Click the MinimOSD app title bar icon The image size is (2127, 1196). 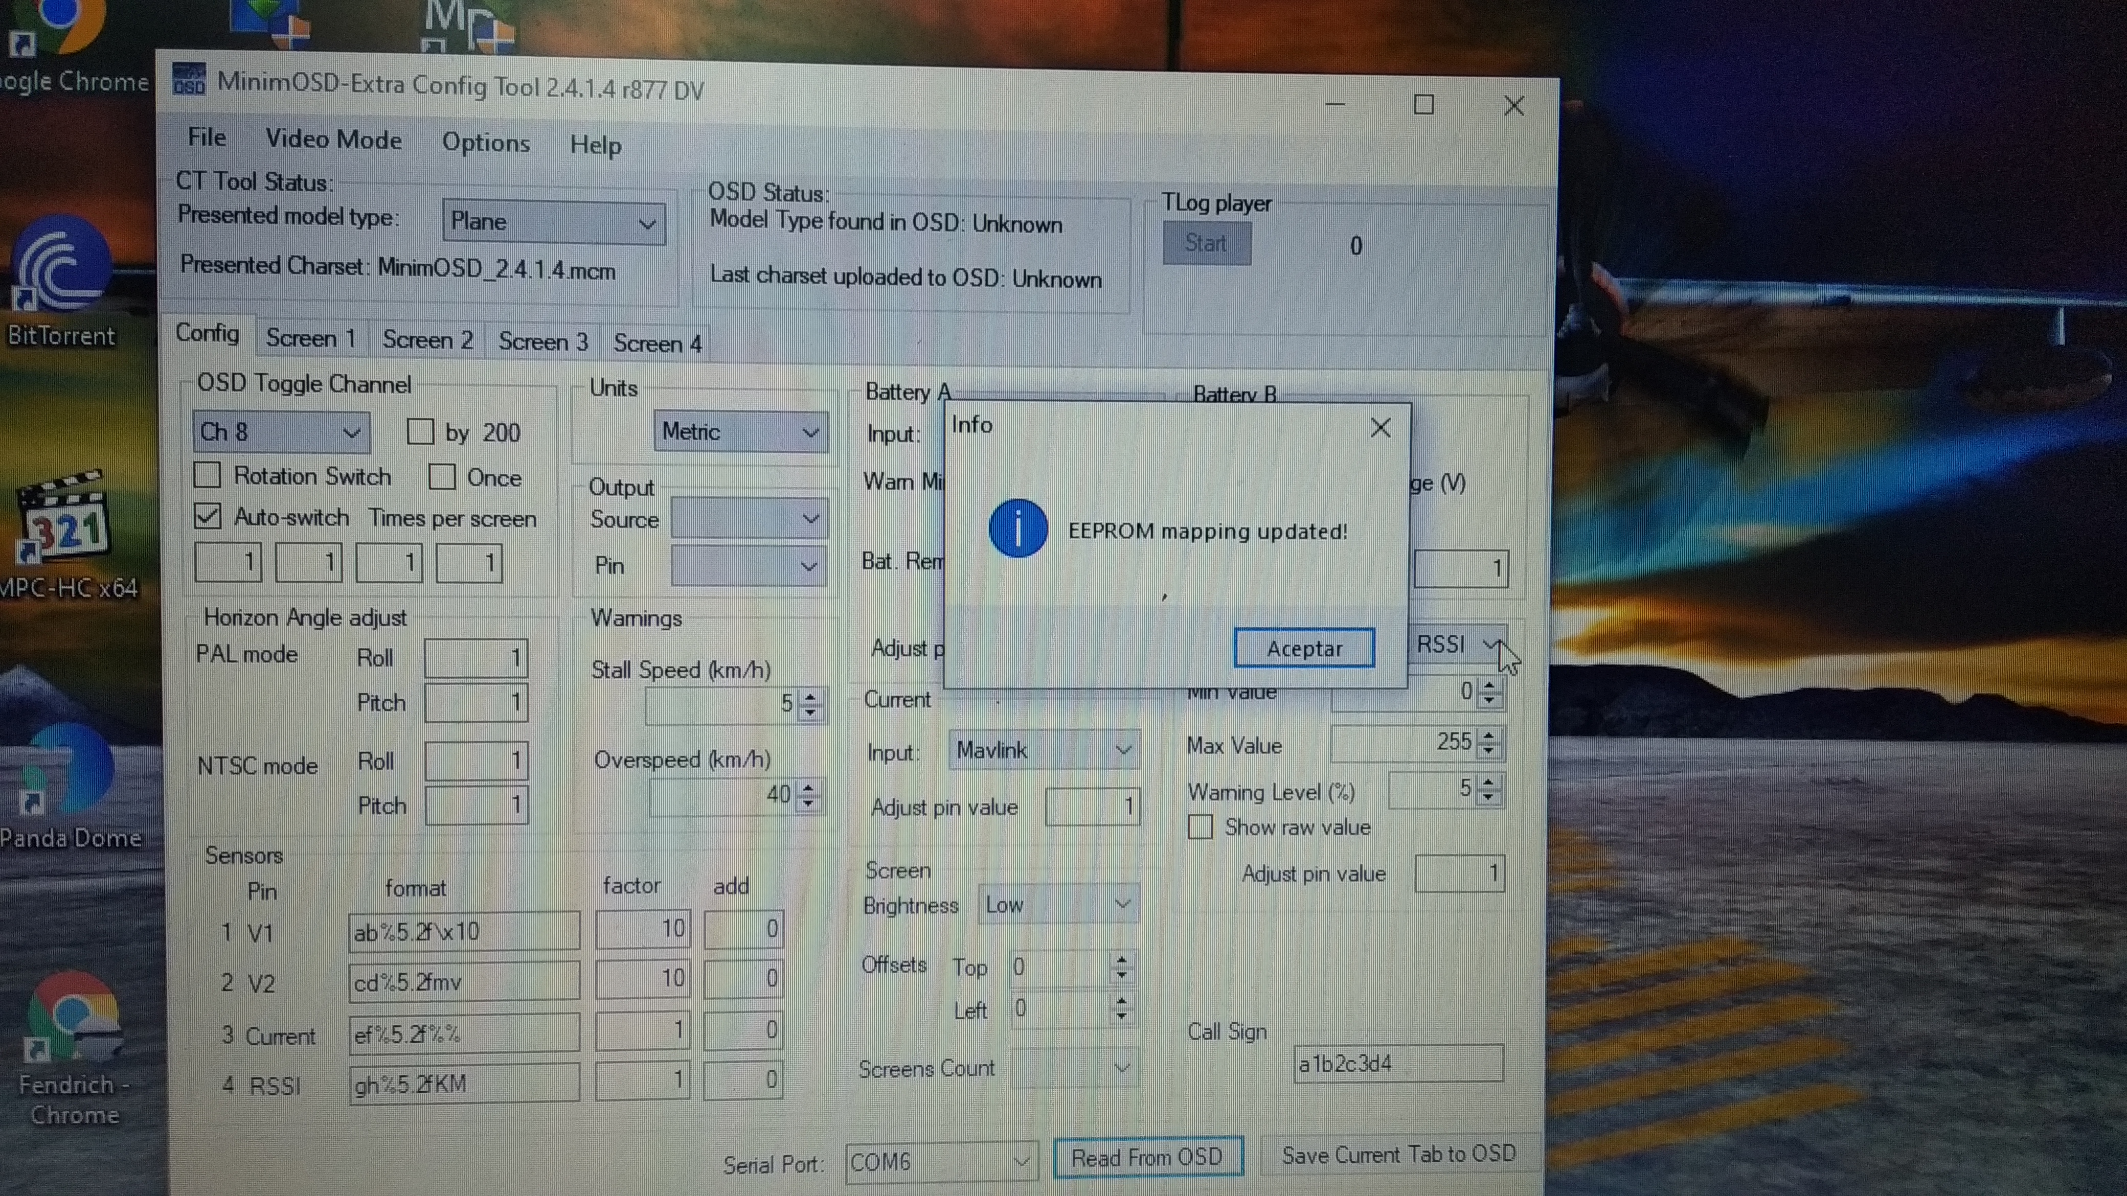tap(189, 80)
